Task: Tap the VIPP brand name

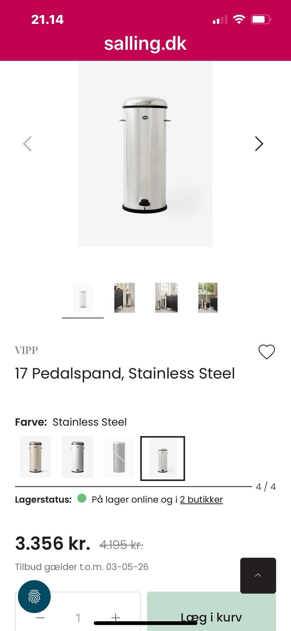Action: [26, 350]
